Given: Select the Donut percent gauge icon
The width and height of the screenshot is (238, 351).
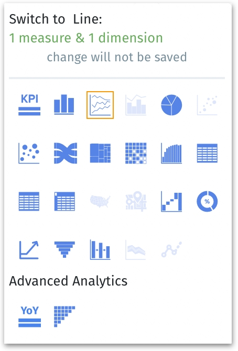Looking at the screenshot, I should tap(207, 201).
